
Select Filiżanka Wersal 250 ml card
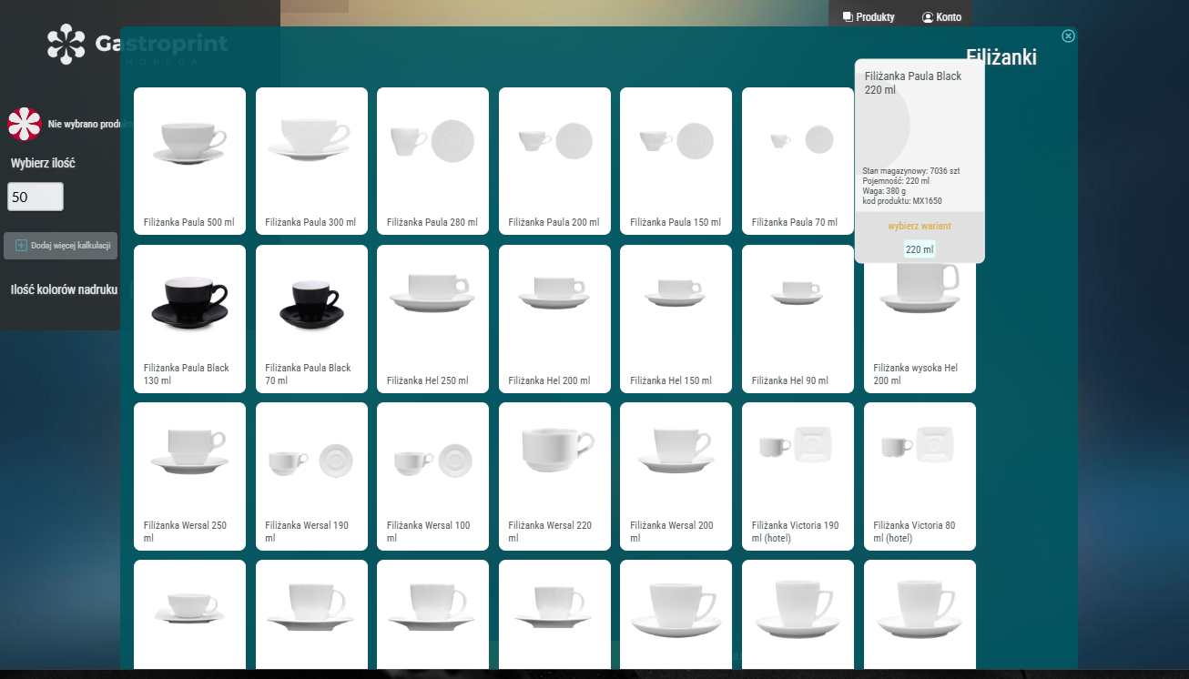coord(189,476)
